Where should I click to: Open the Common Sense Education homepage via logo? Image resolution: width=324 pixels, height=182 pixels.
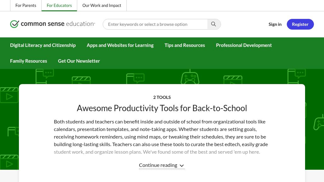(x=53, y=24)
